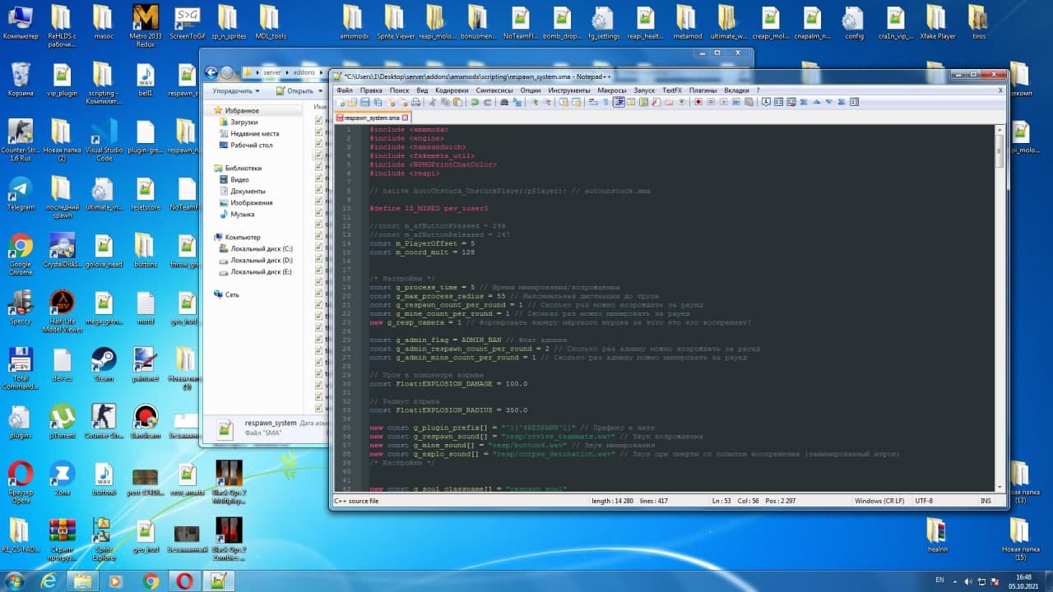Cut selection with the scissors icon
The image size is (1053, 592).
point(433,102)
